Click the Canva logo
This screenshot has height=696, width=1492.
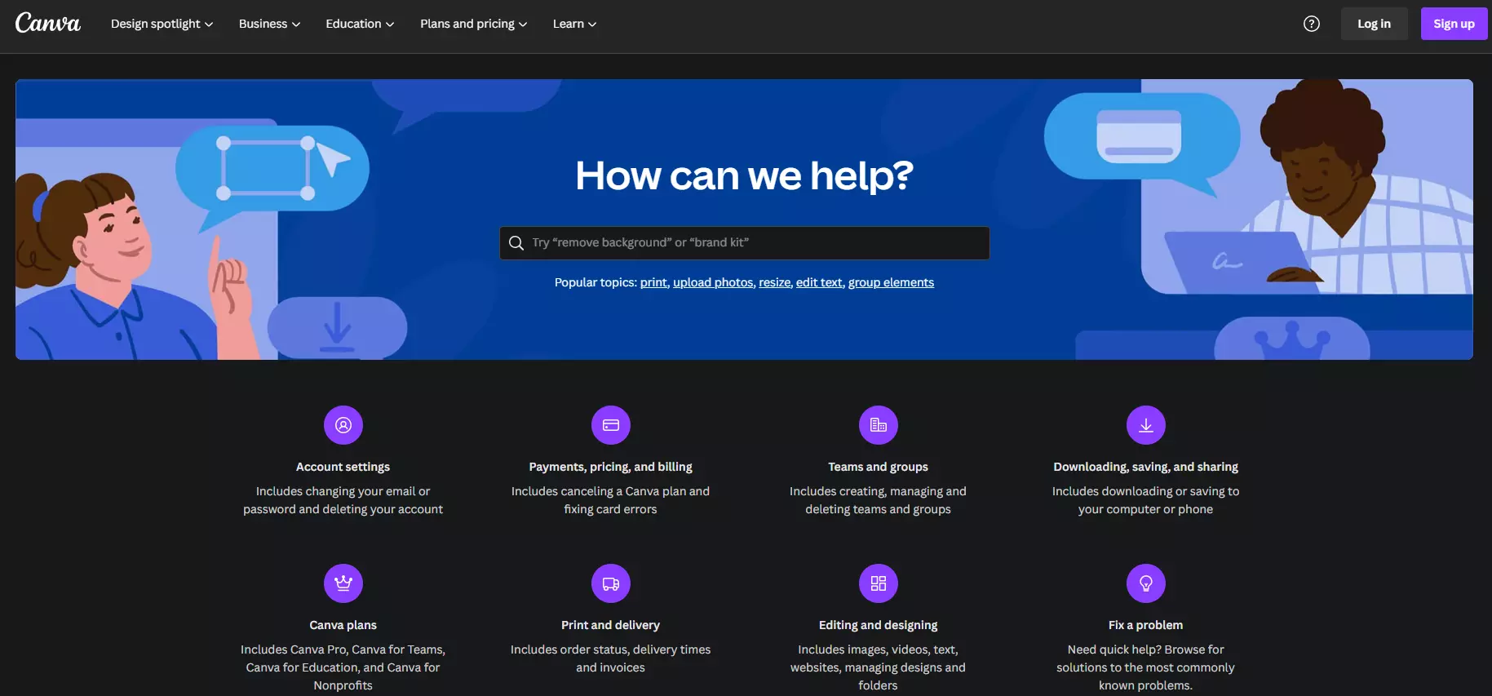pyautogui.click(x=48, y=23)
